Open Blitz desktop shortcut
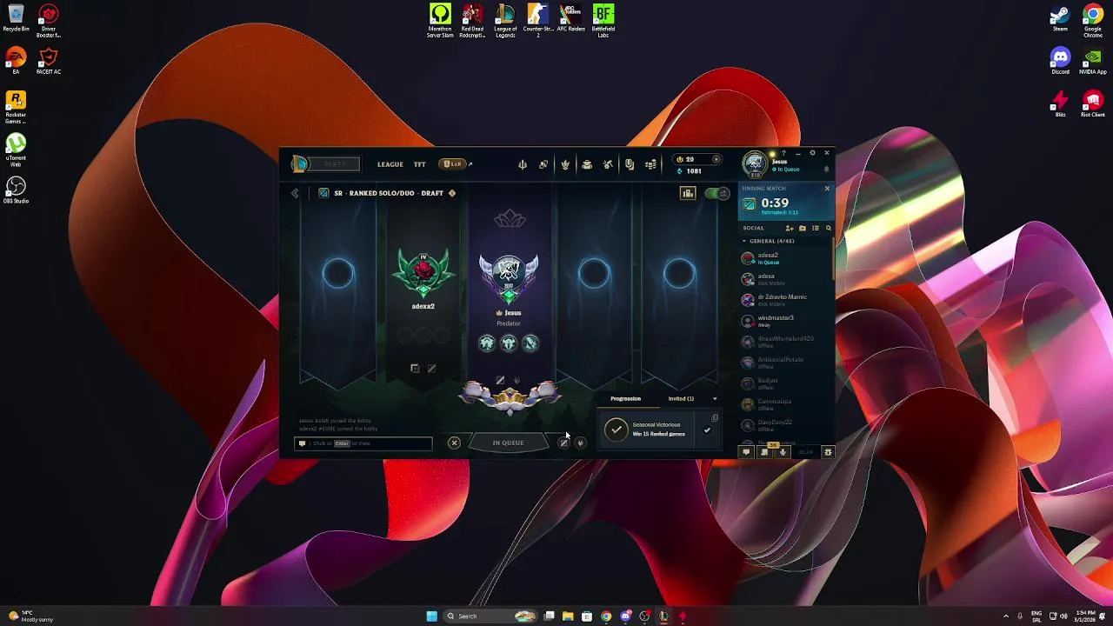Screen dimensions: 1113x626 click(x=1060, y=103)
